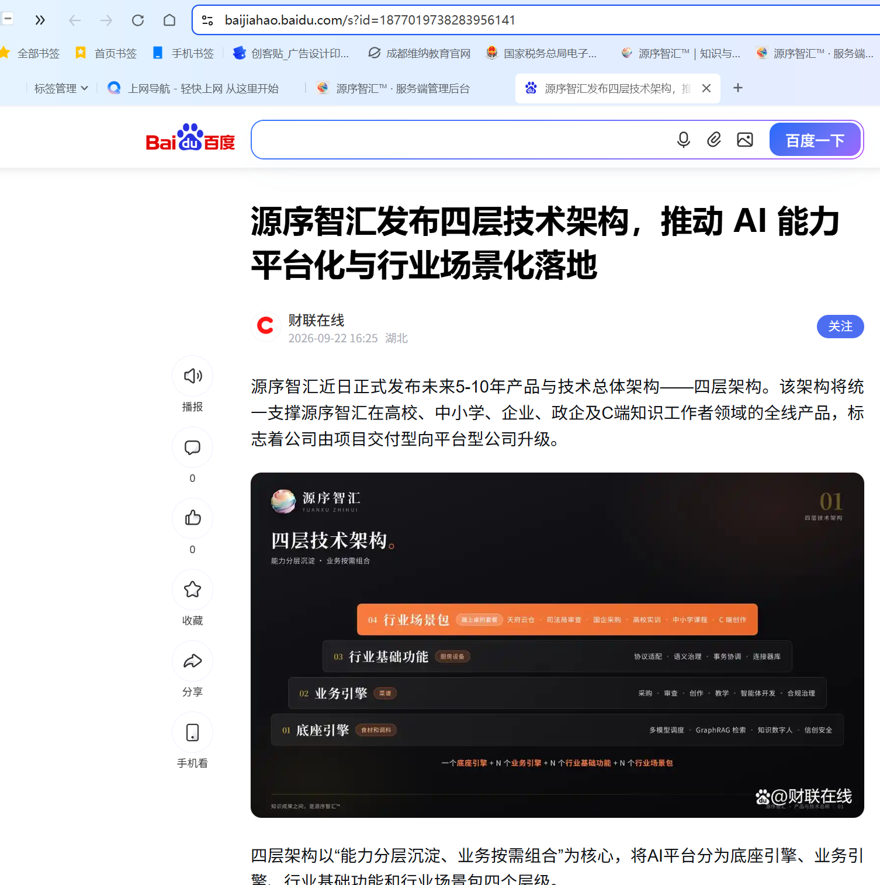Favorite the article with 收藏 star
Screen dimensions: 880x885
pyautogui.click(x=192, y=589)
